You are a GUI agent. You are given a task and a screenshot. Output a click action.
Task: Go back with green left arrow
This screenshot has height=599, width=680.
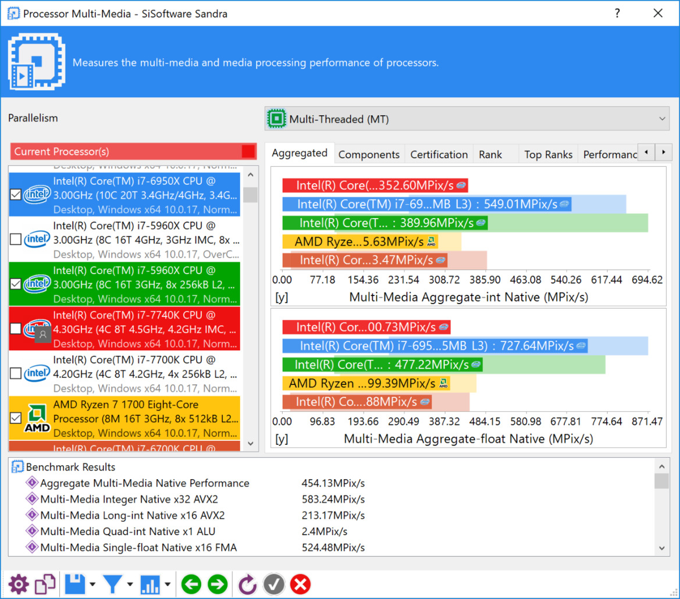pos(191,584)
